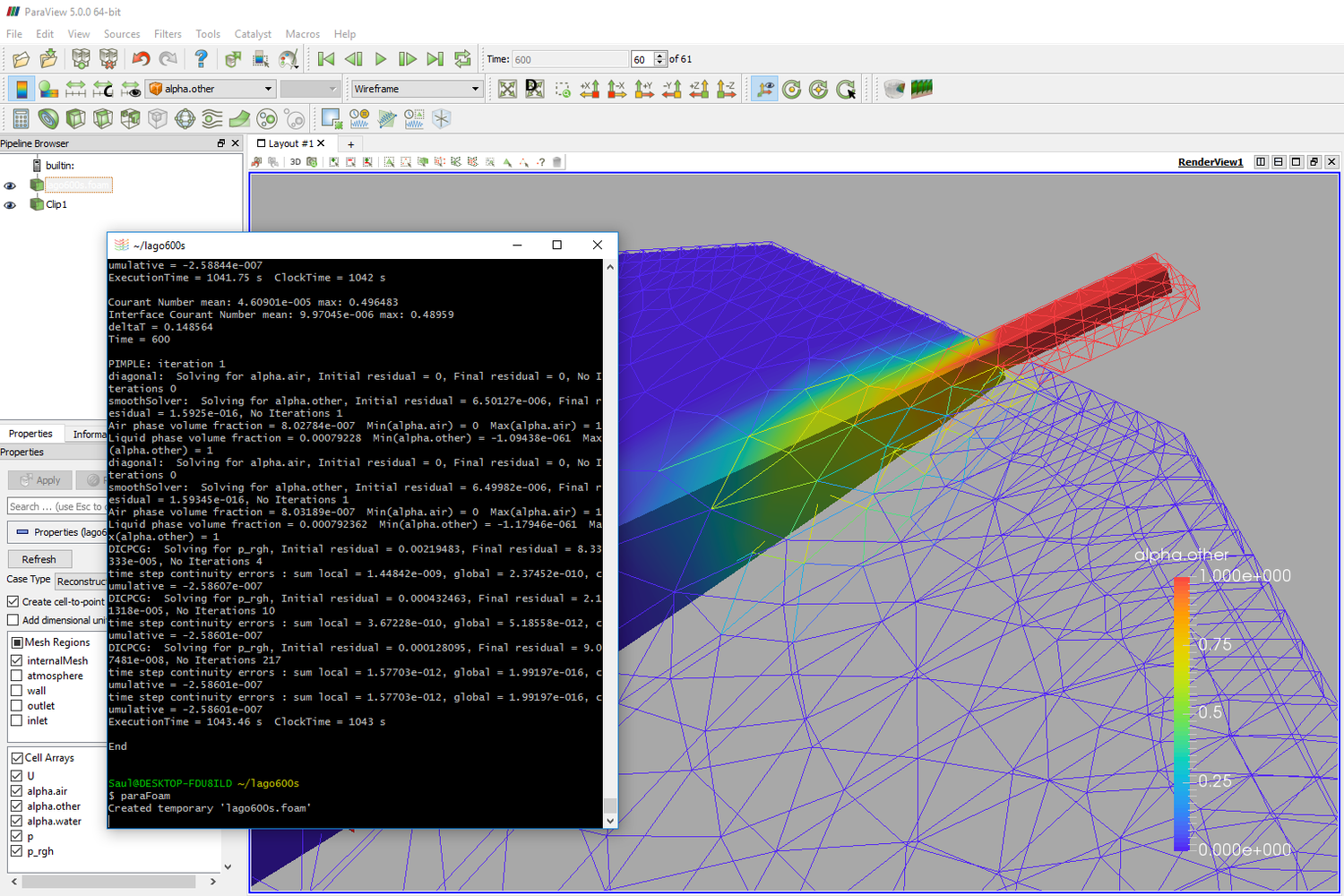Hide the Clip1 pipeline item
This screenshot has width=1344, height=896.
(x=10, y=204)
